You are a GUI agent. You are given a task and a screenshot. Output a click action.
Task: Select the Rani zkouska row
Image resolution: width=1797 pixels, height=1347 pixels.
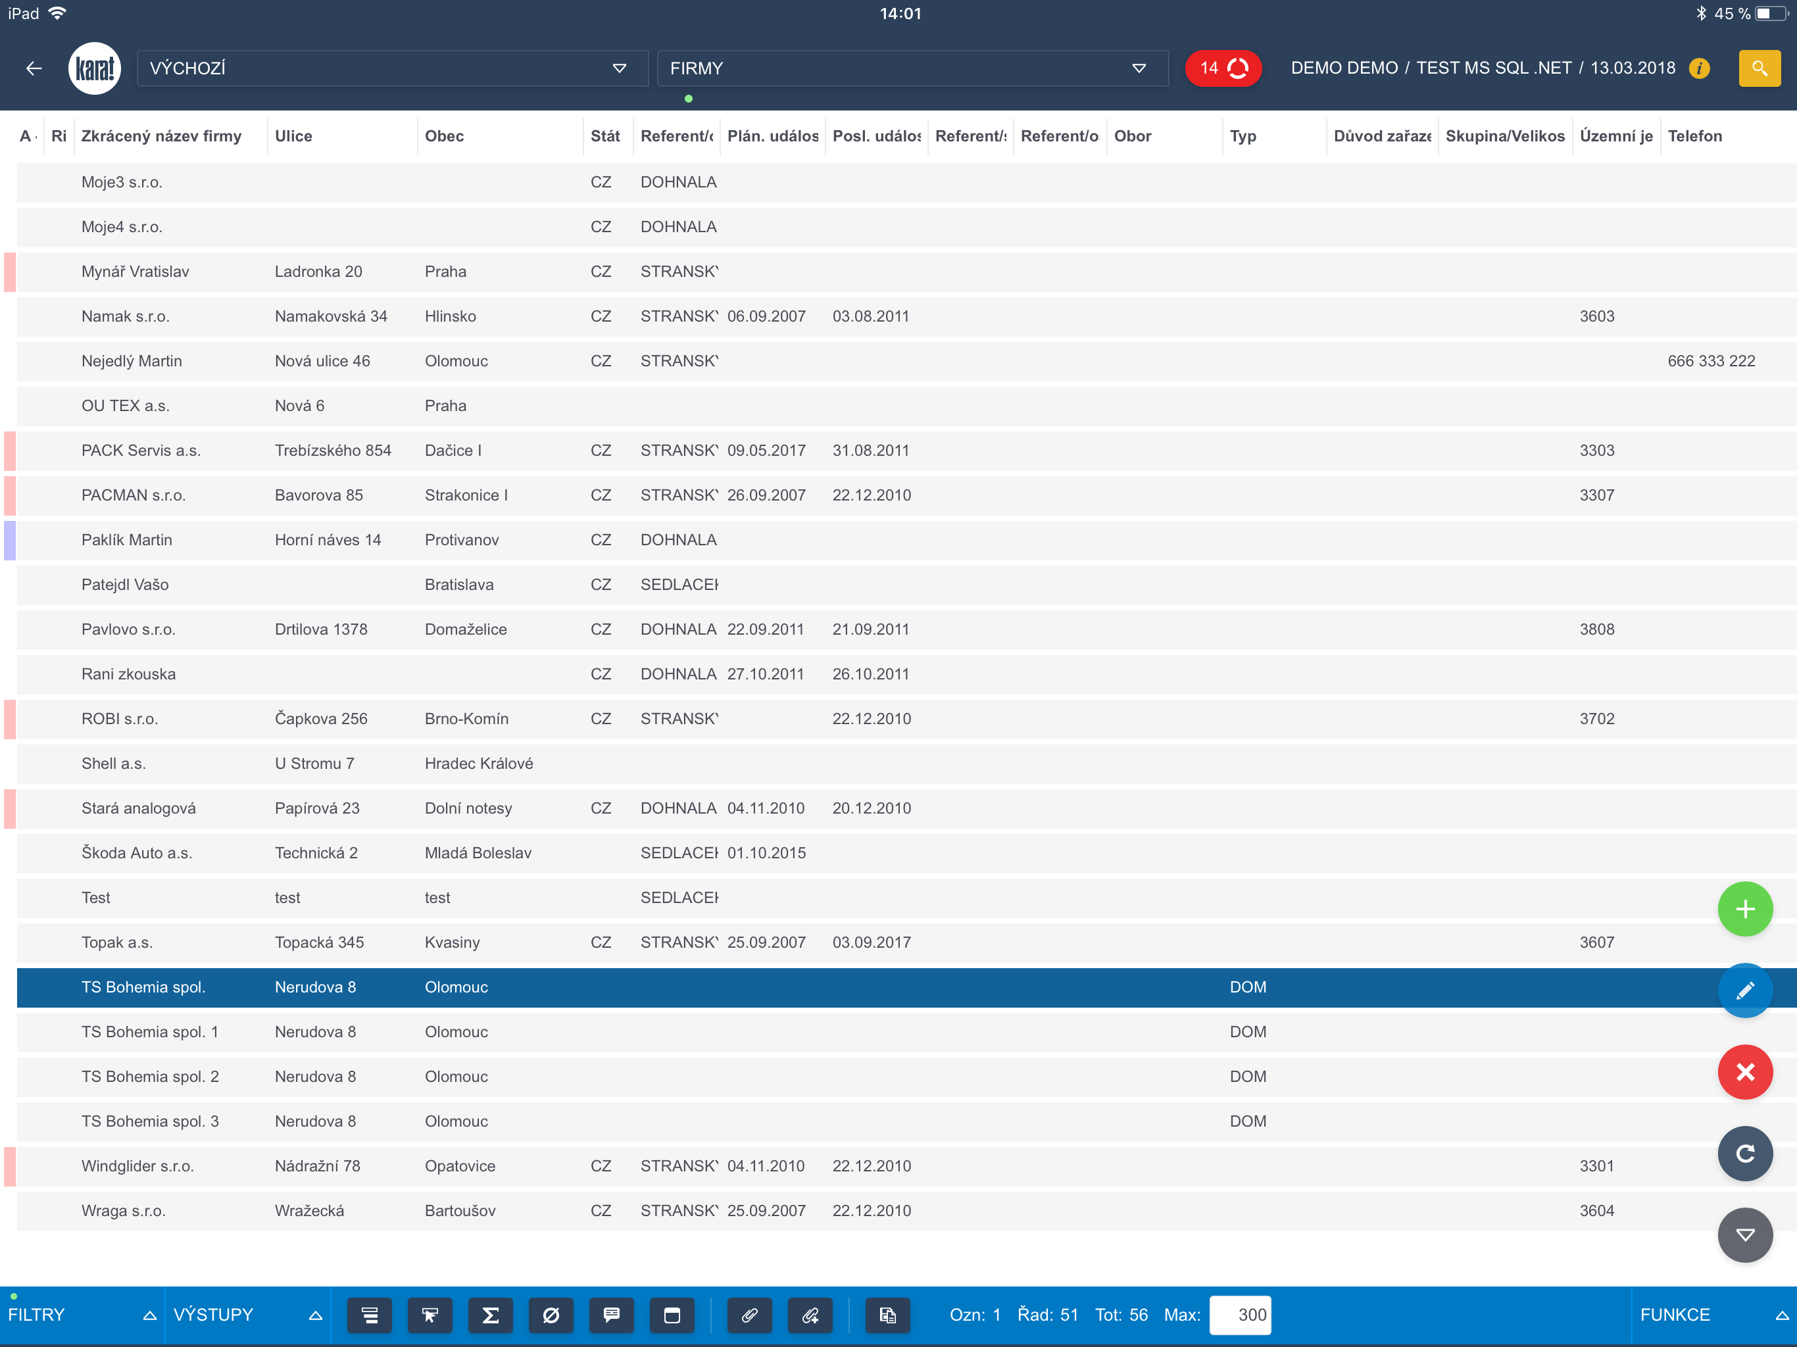click(x=906, y=673)
